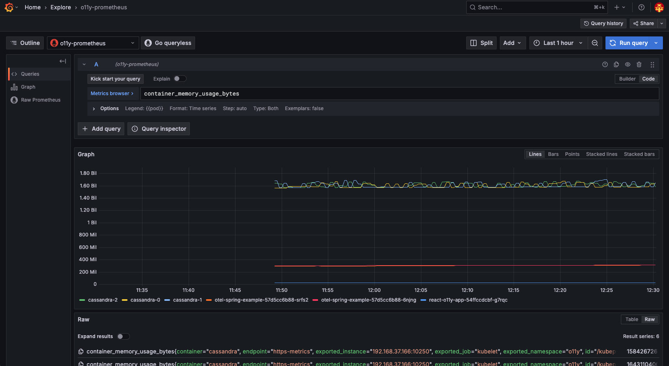Click cassandra-1 legend color swatch
This screenshot has width=669, height=366.
(167, 300)
